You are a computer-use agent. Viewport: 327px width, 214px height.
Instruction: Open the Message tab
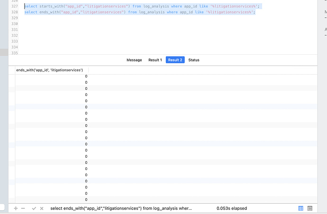tap(134, 60)
